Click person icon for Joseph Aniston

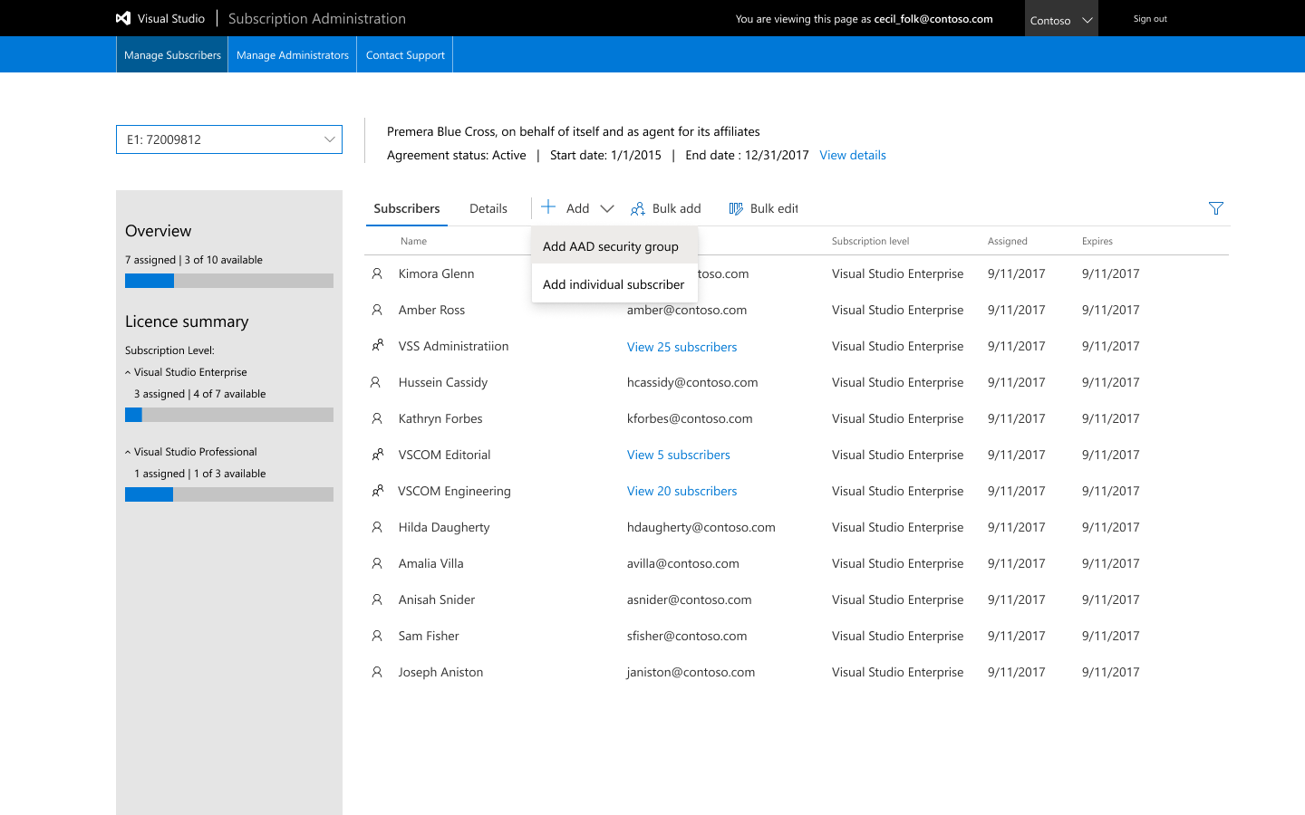(377, 672)
